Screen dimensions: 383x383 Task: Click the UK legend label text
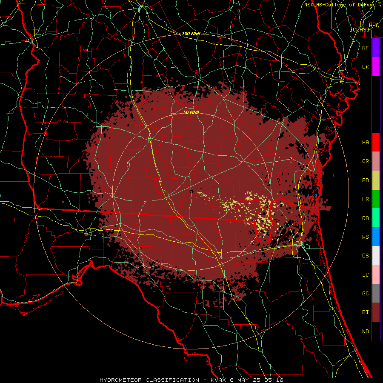(x=366, y=67)
